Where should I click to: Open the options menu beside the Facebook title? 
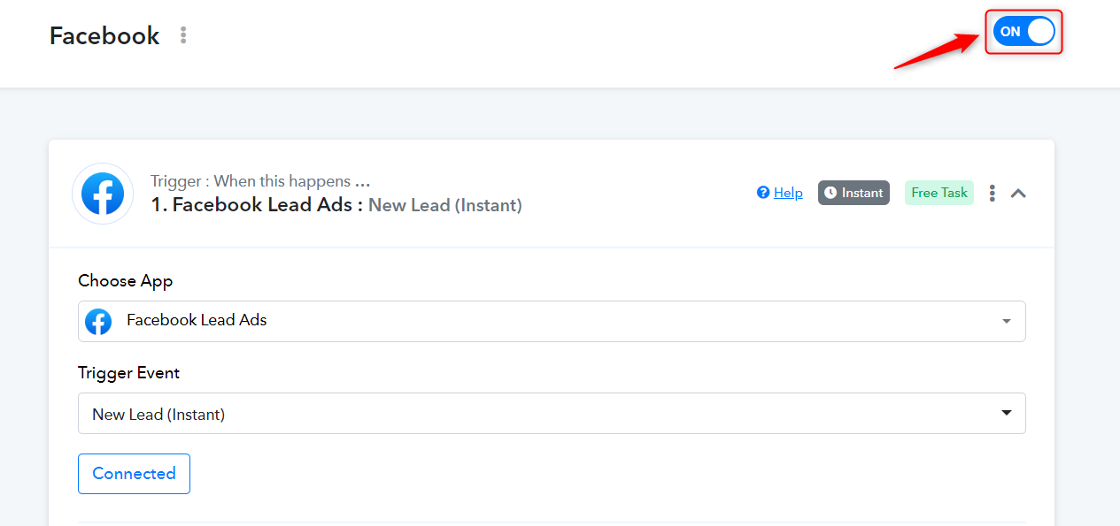click(183, 35)
